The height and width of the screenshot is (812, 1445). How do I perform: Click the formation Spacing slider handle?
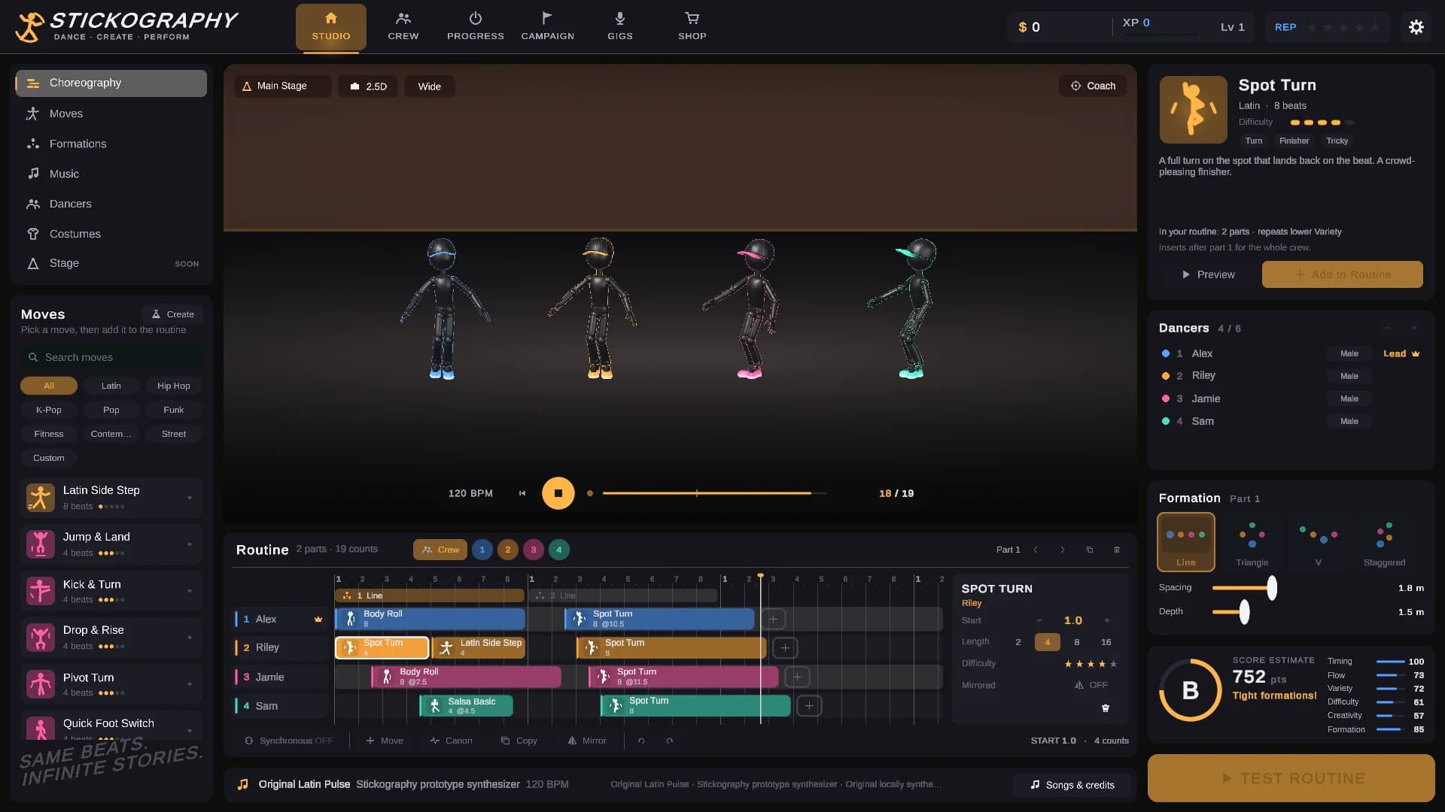[x=1271, y=588]
